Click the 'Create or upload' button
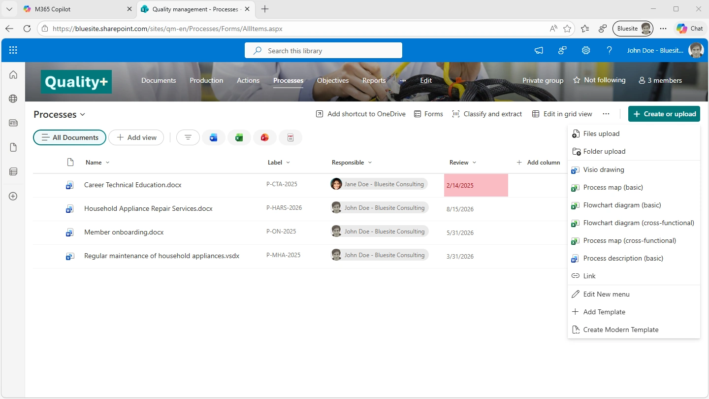This screenshot has height=399, width=709. [x=664, y=114]
